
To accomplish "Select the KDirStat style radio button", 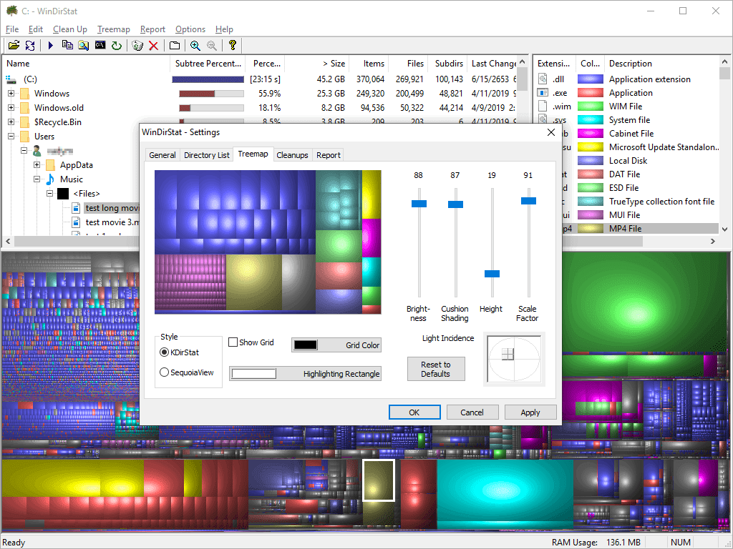I will [164, 352].
